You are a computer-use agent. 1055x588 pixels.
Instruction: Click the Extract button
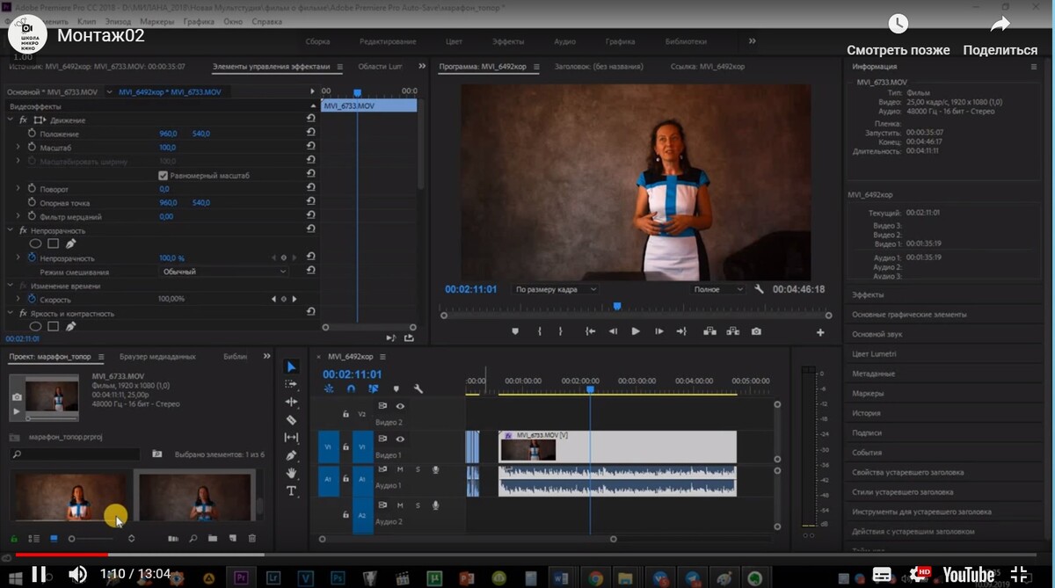click(732, 331)
